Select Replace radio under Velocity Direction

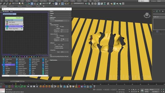tap(55, 37)
